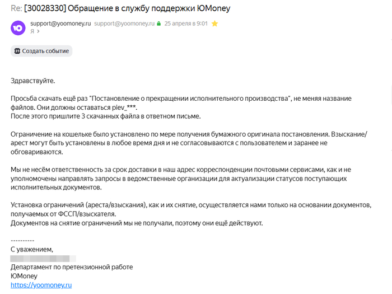The image size is (392, 294).
Task: Click the С уважением, closing line
Action: [x=32, y=250]
